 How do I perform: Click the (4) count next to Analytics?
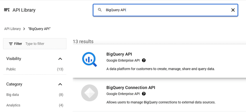point(61,105)
